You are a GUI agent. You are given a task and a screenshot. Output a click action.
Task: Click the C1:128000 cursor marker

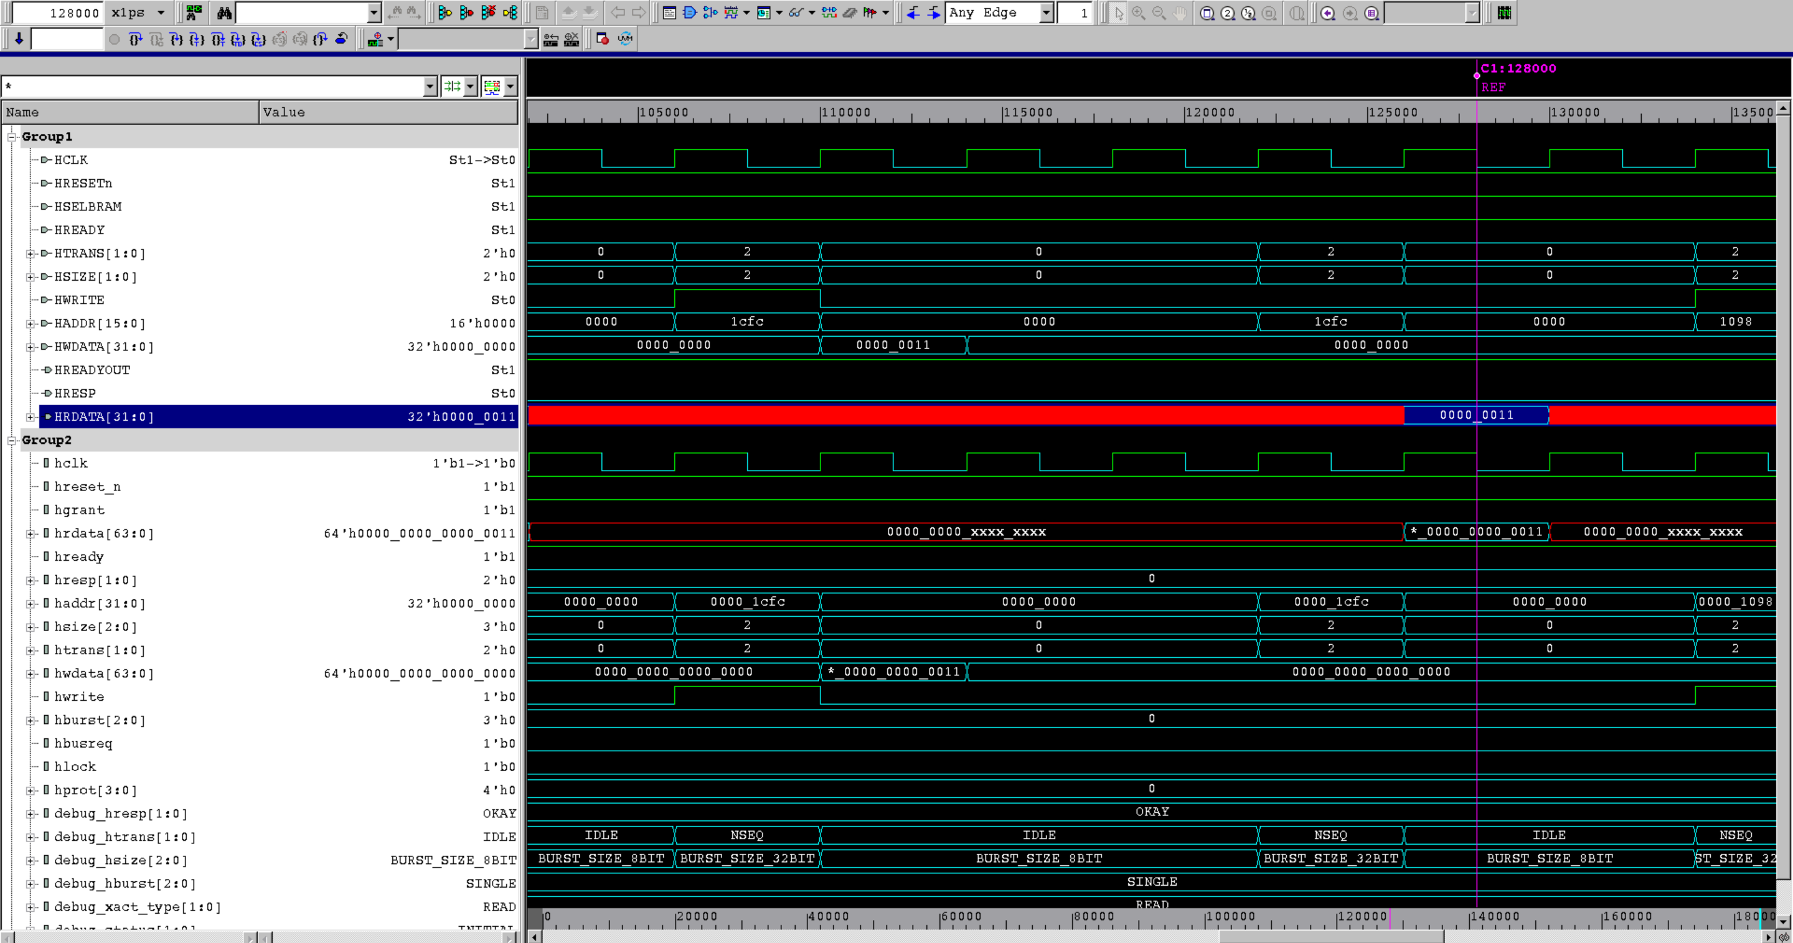click(x=1518, y=68)
